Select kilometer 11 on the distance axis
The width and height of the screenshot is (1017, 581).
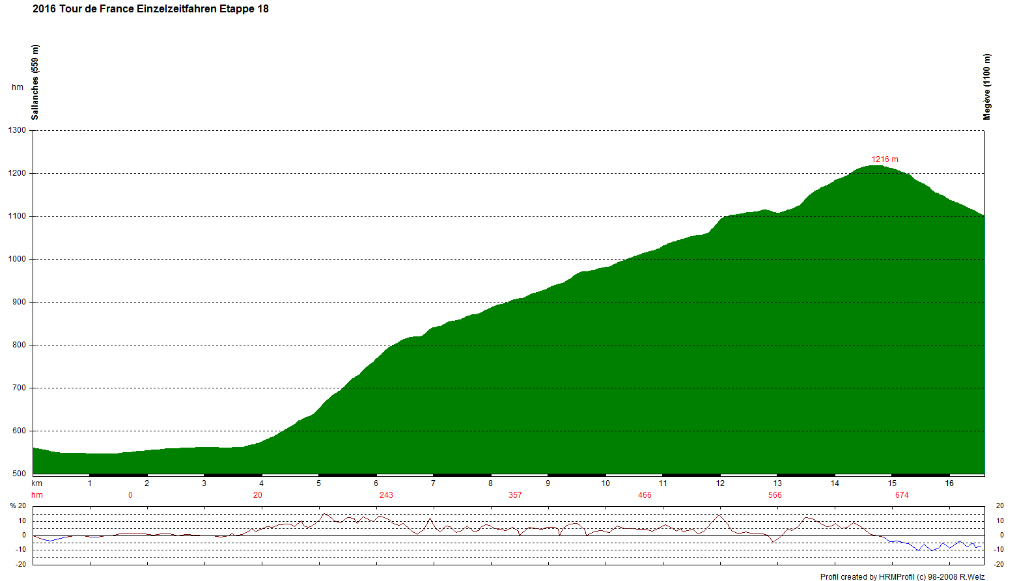click(x=663, y=483)
